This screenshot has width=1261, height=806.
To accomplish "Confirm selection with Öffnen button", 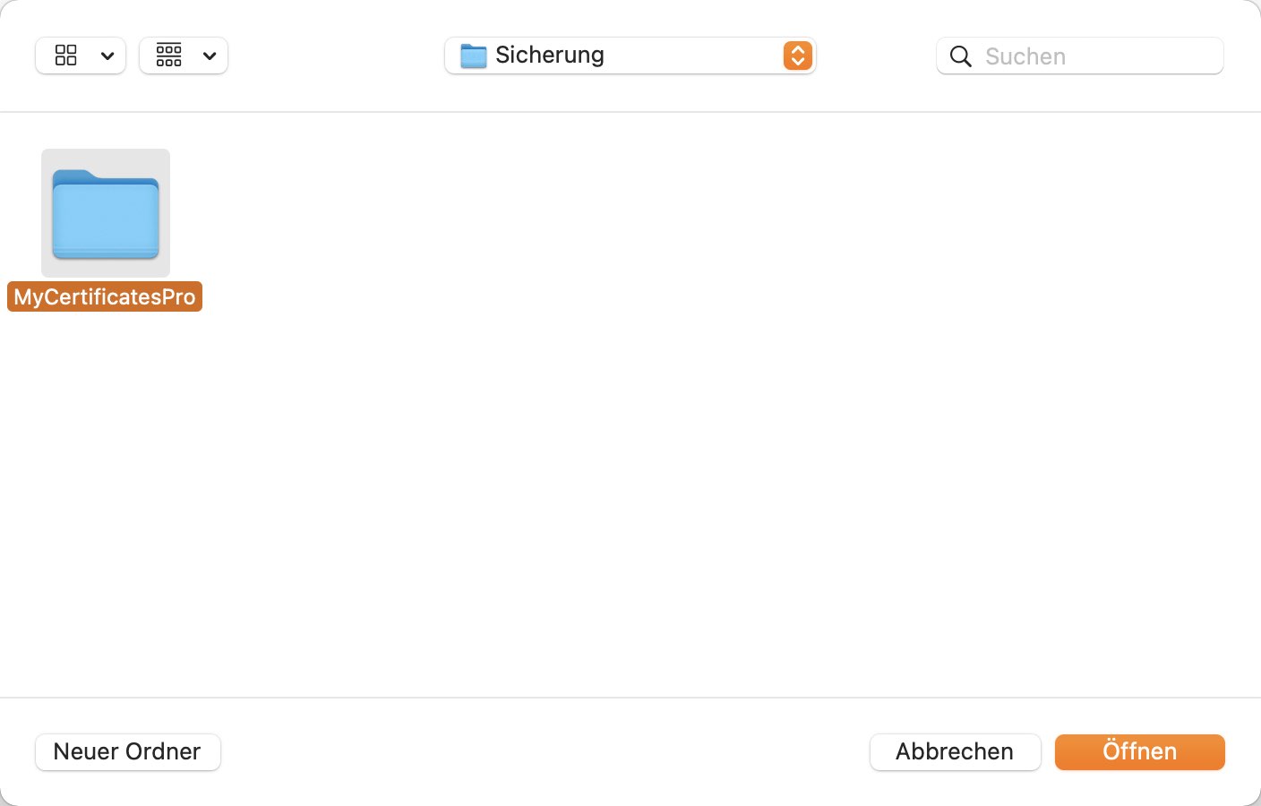I will 1139,751.
